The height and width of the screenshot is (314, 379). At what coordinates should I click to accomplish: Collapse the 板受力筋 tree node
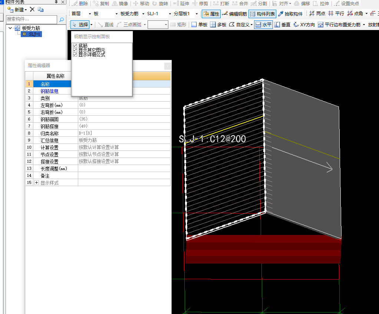[x=10, y=28]
